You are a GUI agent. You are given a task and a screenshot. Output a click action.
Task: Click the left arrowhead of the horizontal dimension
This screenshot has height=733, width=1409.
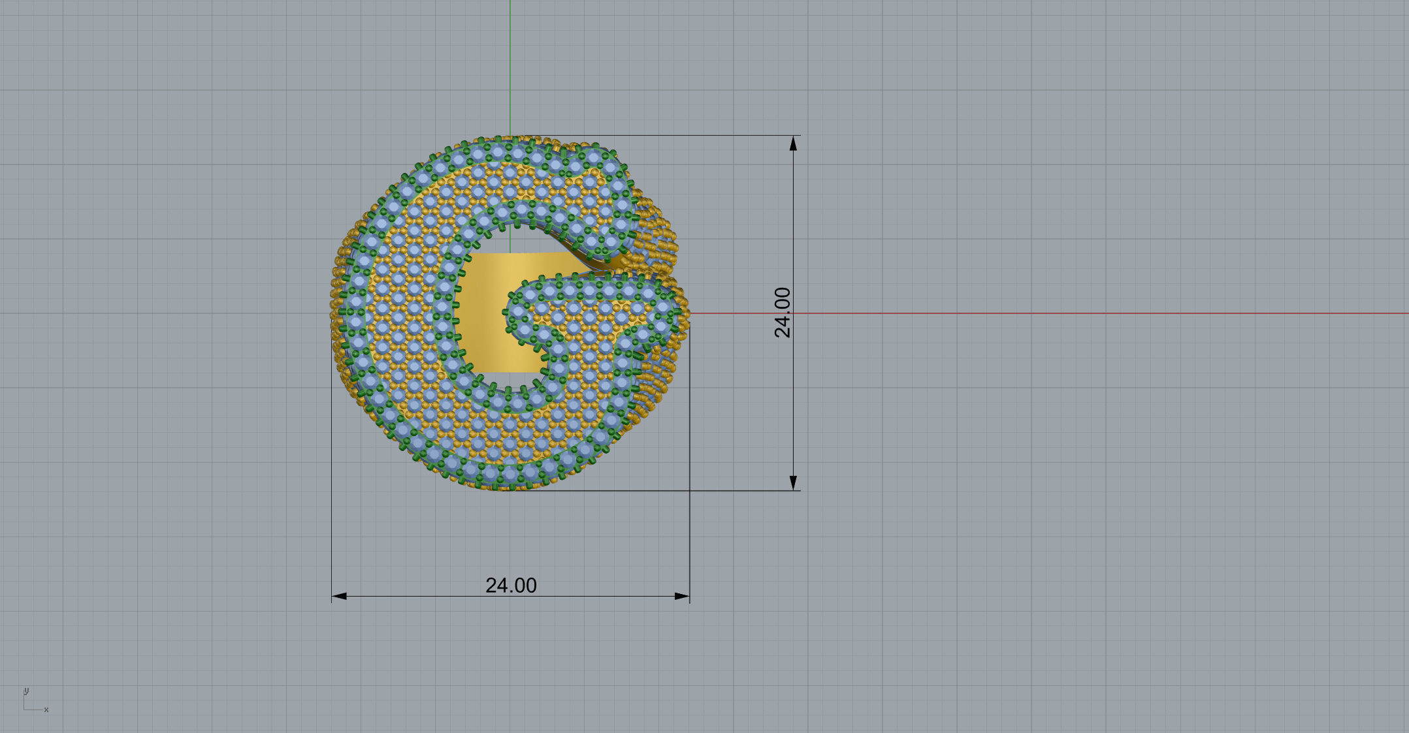[x=339, y=596]
